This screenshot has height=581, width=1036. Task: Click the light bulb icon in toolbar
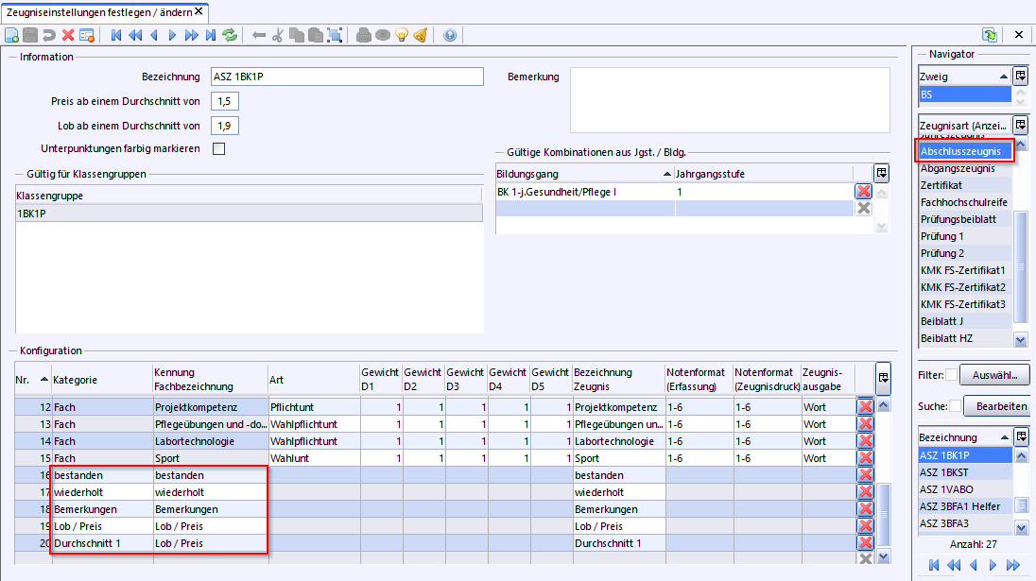click(402, 35)
